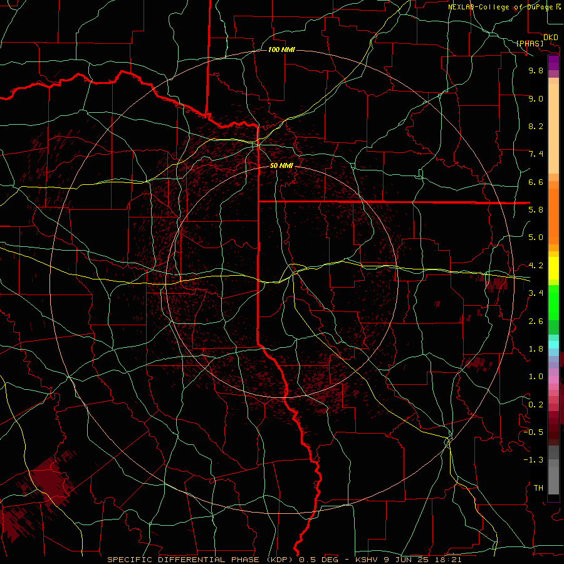Click the 7.4 value on the scale
The width and height of the screenshot is (564, 564).
(x=536, y=154)
